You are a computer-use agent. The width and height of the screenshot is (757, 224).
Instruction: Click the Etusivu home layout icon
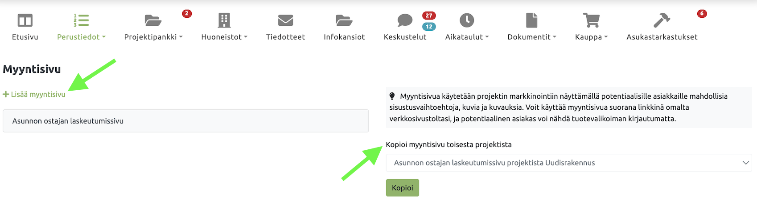point(25,20)
